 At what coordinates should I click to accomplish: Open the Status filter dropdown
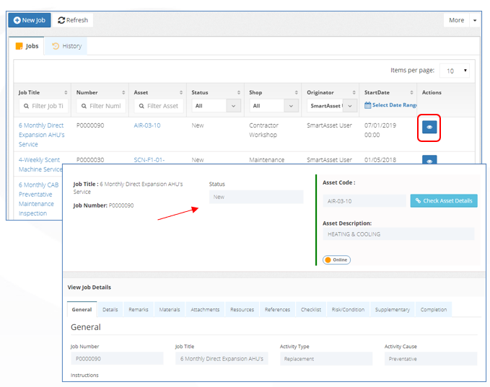(x=216, y=106)
